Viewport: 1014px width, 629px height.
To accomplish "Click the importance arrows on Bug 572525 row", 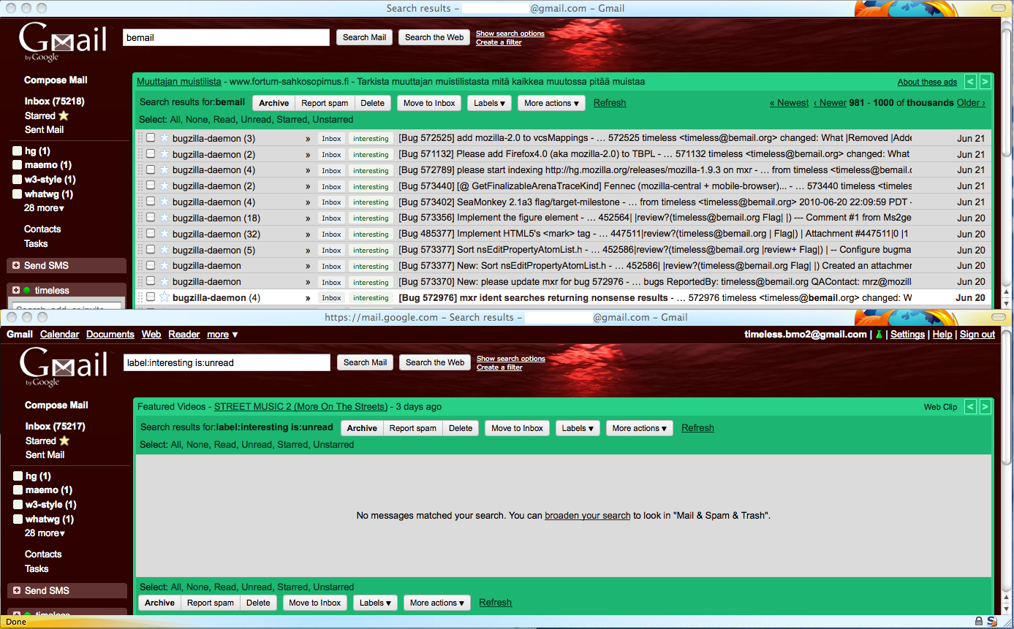I will click(308, 138).
